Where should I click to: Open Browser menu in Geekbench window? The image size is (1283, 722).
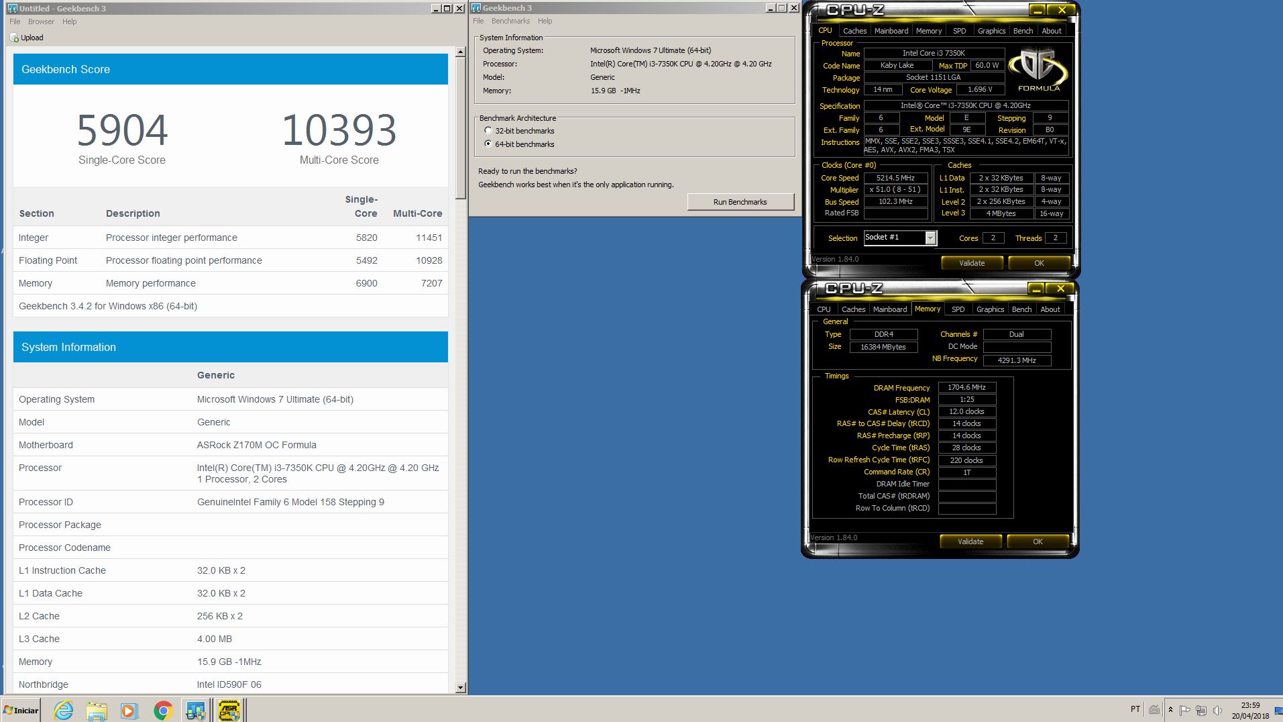tap(41, 21)
